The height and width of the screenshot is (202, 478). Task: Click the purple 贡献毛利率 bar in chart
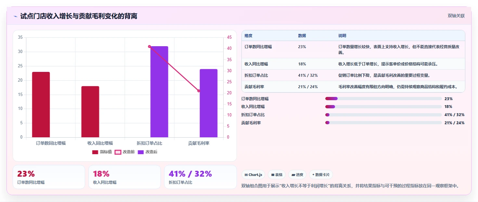(208, 103)
